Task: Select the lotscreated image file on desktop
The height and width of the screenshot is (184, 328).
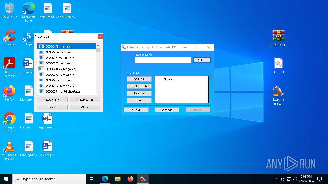Action: [48, 10]
